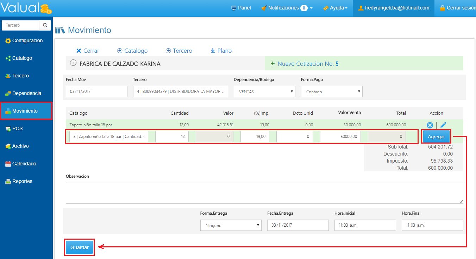This screenshot has height=259, width=476.
Task: Open the Ayuda menu
Action: pos(335,8)
